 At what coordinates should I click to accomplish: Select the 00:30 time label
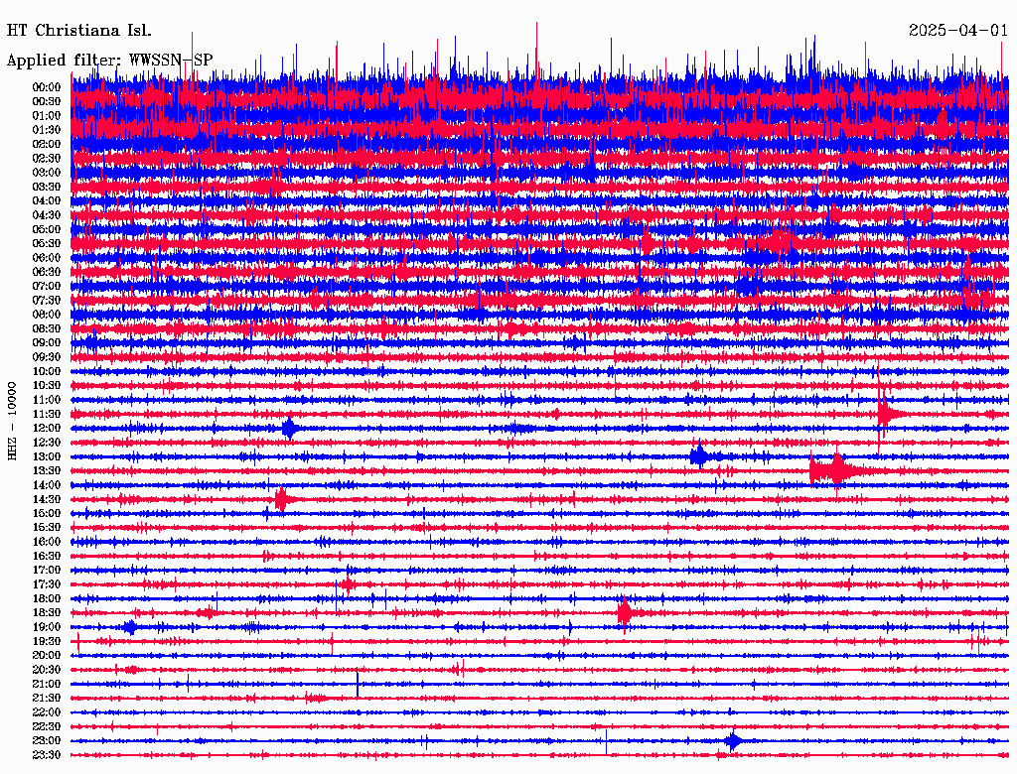tap(47, 101)
